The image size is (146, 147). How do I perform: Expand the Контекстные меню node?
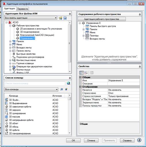click(10, 60)
